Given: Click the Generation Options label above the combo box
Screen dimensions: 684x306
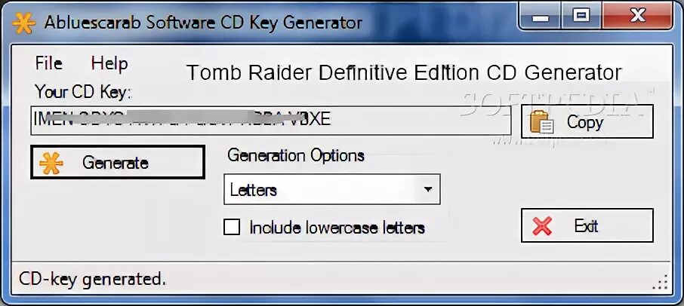Looking at the screenshot, I should pos(296,155).
